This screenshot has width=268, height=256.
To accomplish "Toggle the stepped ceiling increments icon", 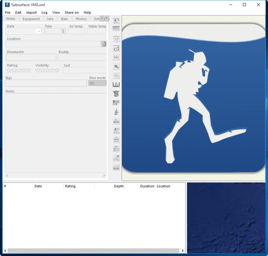I will tap(116, 40).
